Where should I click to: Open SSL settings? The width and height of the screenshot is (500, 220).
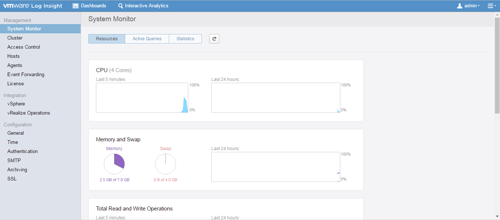click(x=12, y=179)
